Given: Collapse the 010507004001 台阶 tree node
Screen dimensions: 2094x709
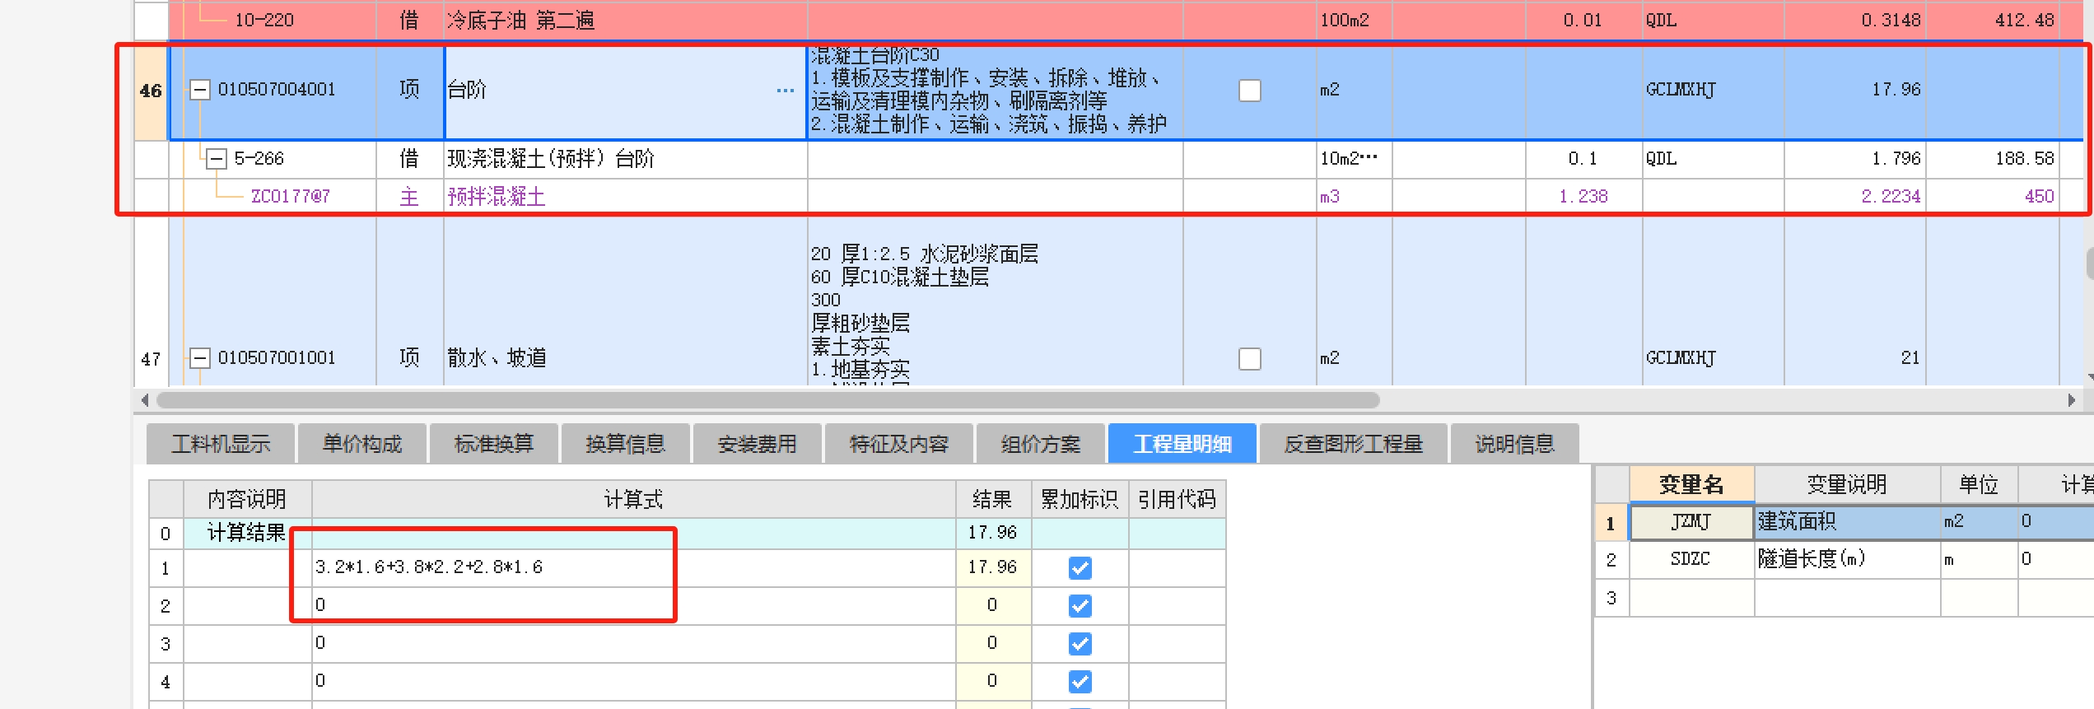Looking at the screenshot, I should (x=200, y=89).
